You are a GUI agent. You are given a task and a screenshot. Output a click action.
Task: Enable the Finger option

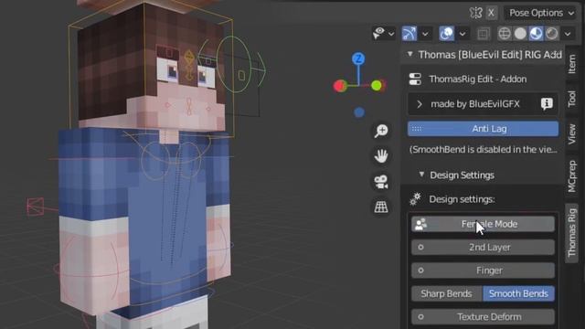pyautogui.click(x=484, y=271)
